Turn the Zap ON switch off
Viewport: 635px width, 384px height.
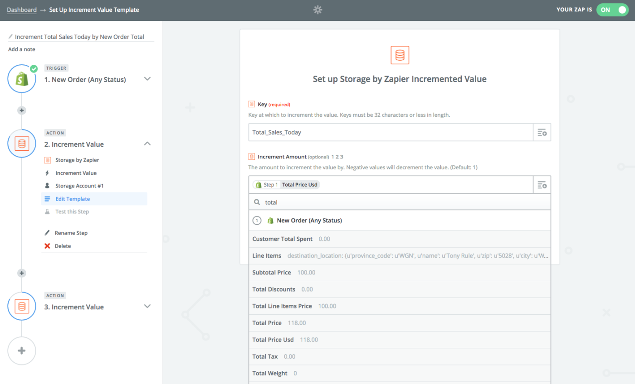point(612,10)
